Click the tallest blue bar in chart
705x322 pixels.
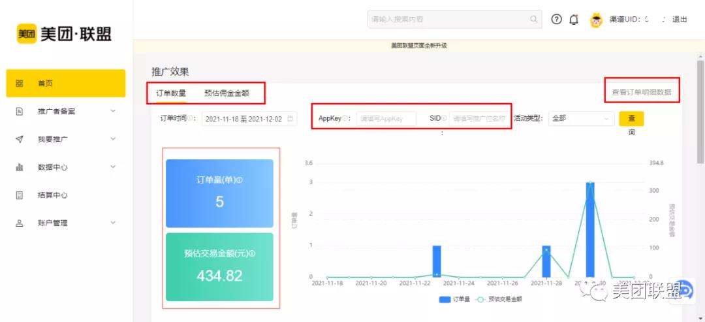click(x=590, y=229)
